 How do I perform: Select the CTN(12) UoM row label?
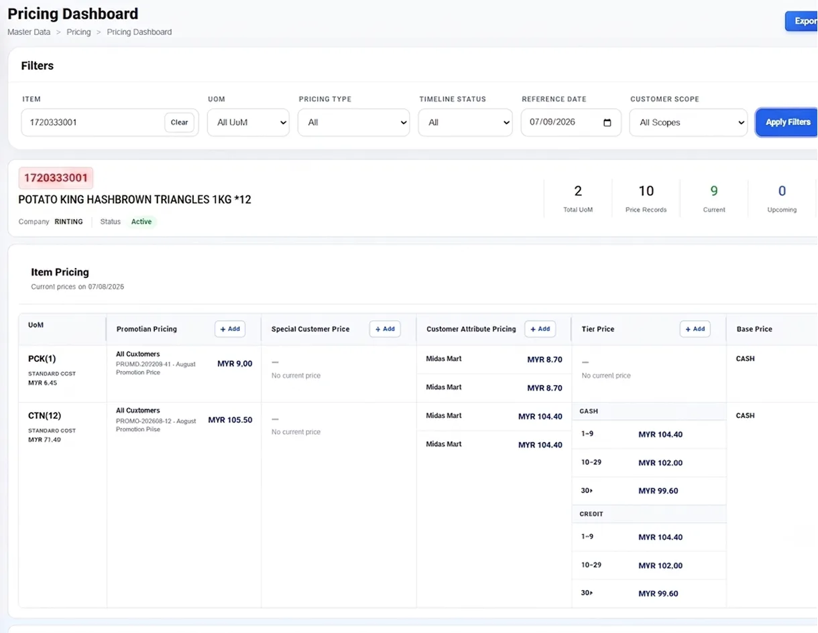click(x=44, y=416)
